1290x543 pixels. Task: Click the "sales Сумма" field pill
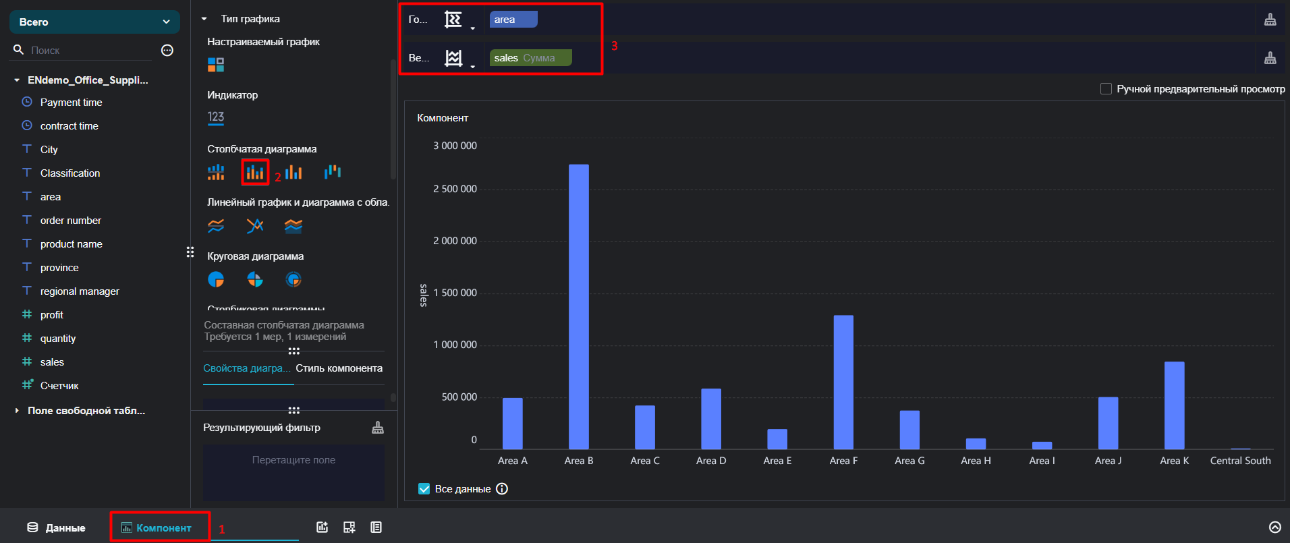pyautogui.click(x=530, y=58)
